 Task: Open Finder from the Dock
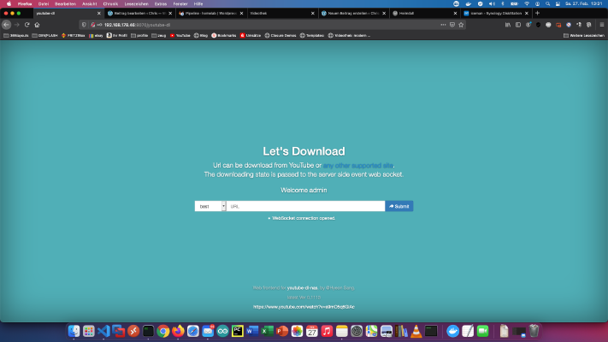(74, 331)
